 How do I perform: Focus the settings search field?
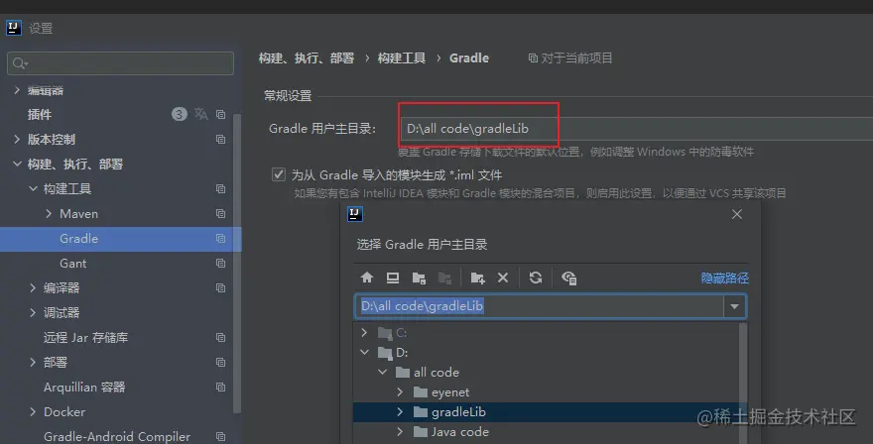(120, 63)
